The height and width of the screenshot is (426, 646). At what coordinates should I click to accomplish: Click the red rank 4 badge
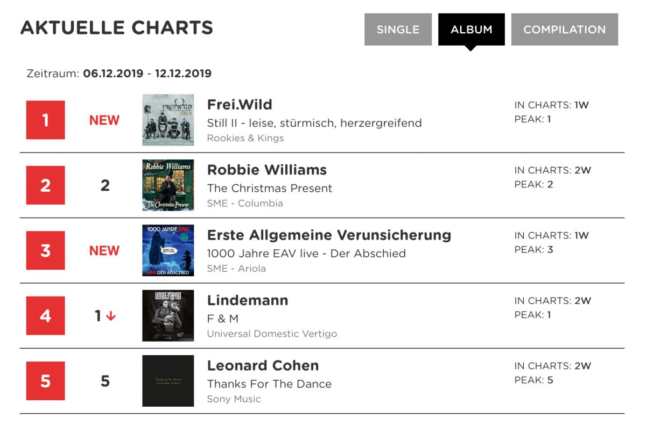[46, 316]
